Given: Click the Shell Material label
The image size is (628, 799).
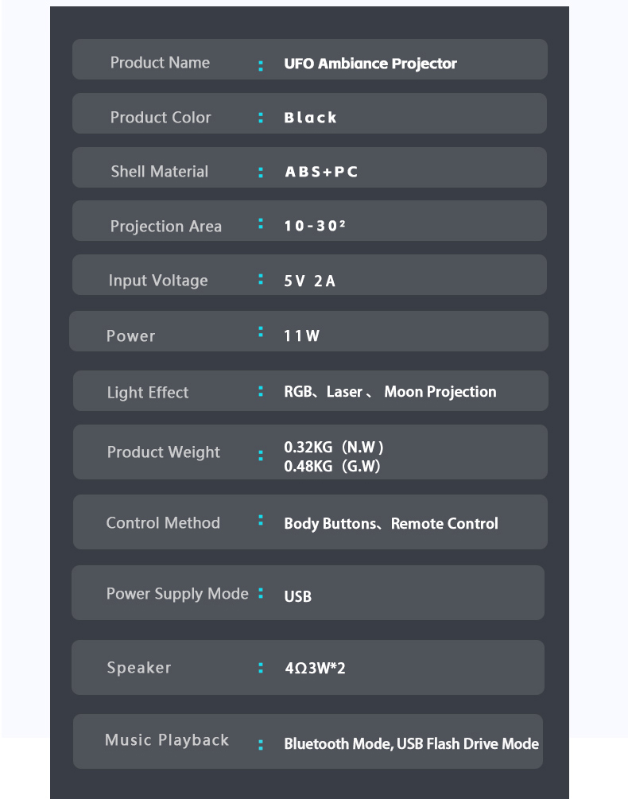Looking at the screenshot, I should (160, 171).
